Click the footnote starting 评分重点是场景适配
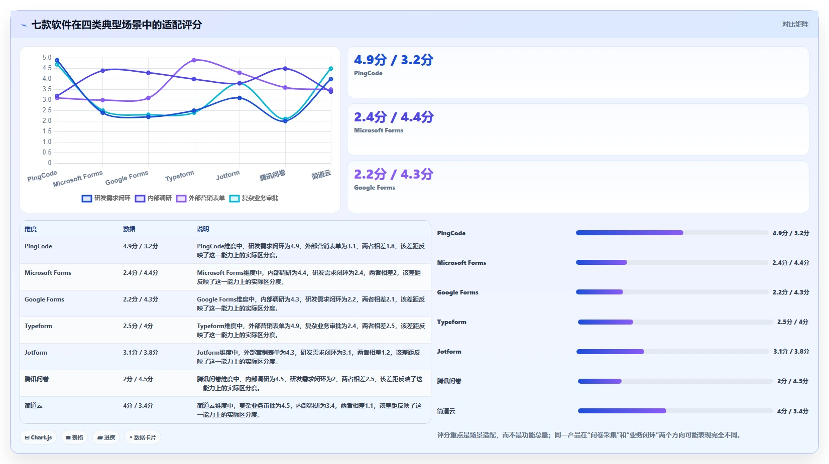 click(x=588, y=435)
